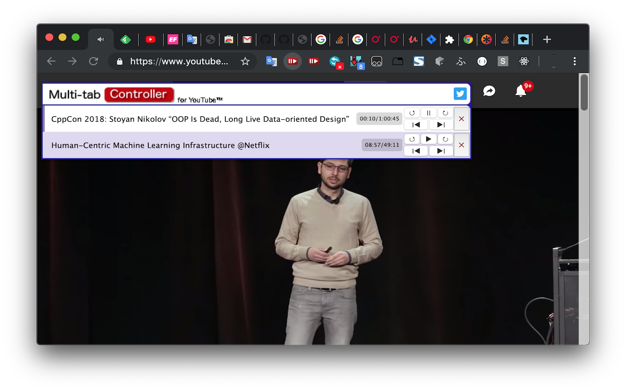The image size is (626, 391).
Task: Switch to the green Feedly tab
Action: (126, 40)
